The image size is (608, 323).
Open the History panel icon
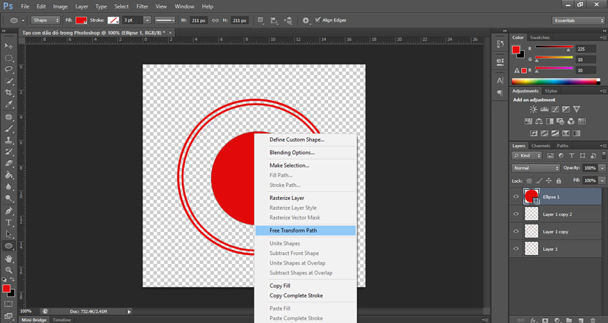click(500, 44)
